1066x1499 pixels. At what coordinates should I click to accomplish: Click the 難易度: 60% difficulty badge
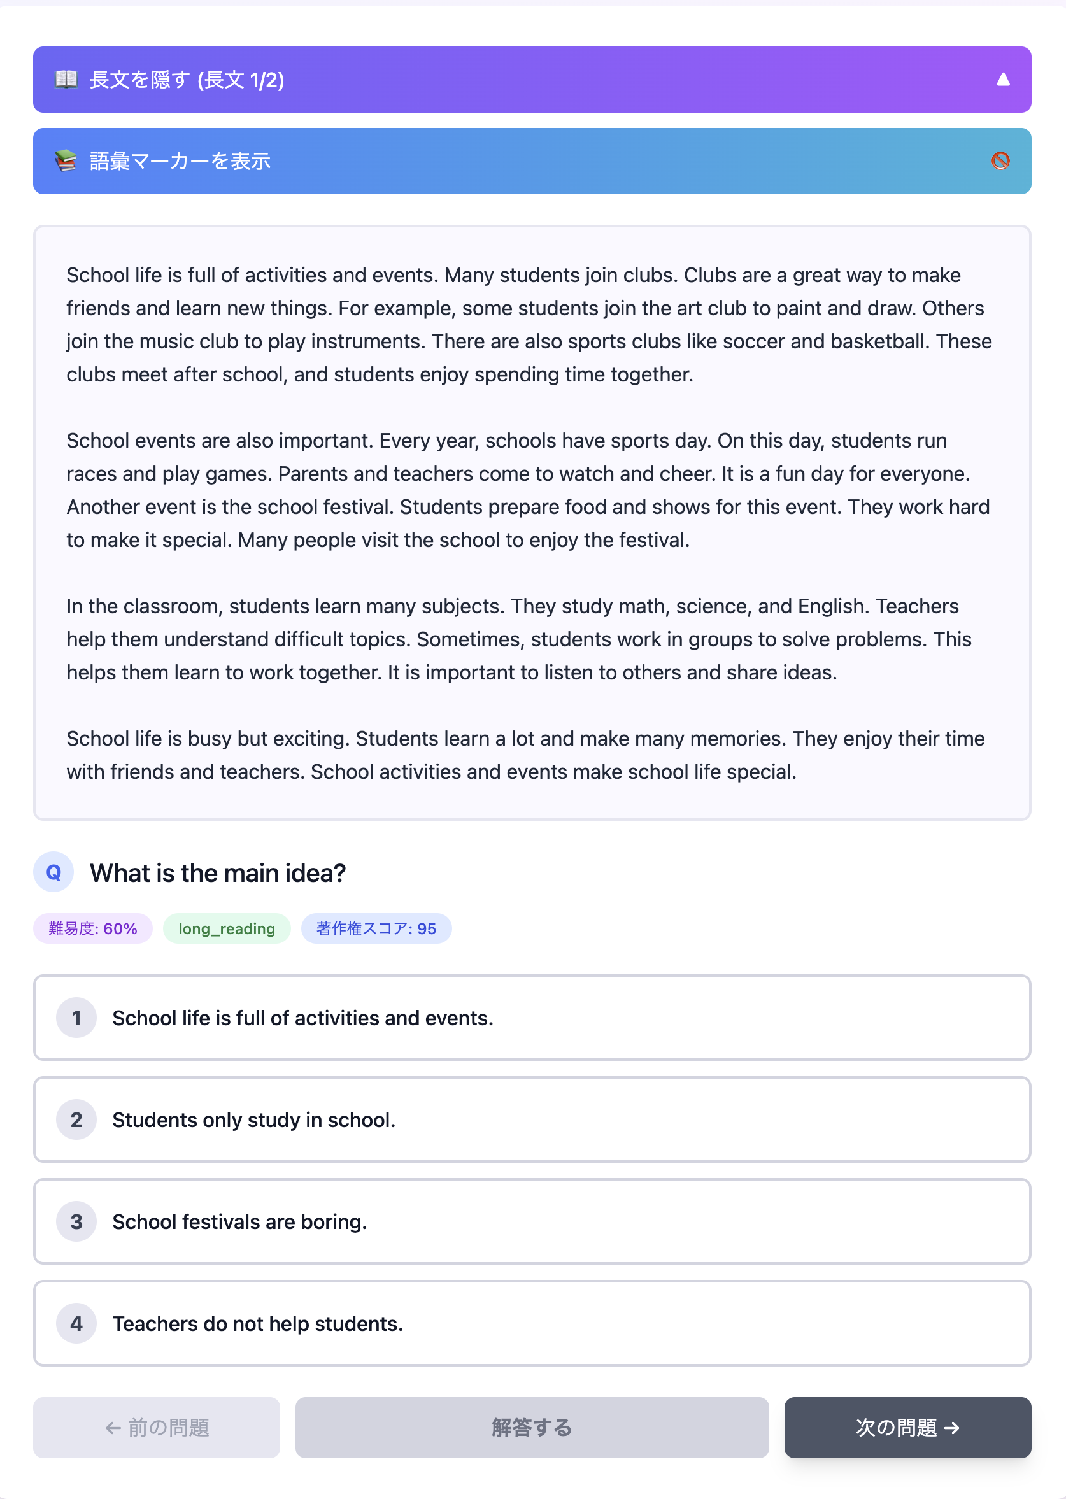pos(92,928)
